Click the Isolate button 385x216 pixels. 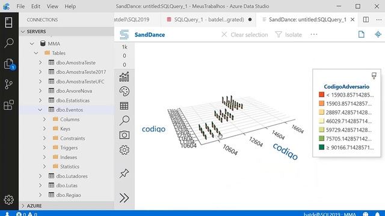click(289, 35)
